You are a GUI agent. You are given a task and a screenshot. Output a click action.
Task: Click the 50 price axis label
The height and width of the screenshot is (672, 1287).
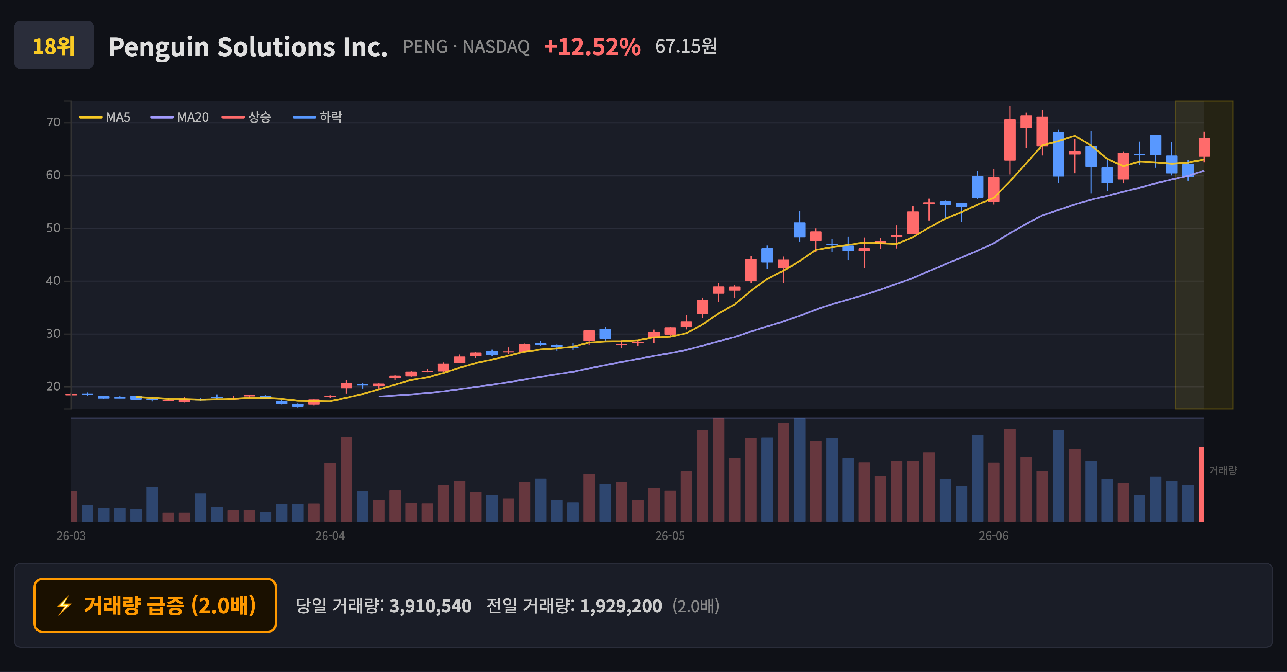pyautogui.click(x=54, y=228)
